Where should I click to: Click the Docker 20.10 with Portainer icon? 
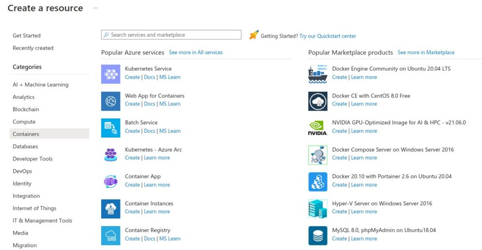(318, 182)
